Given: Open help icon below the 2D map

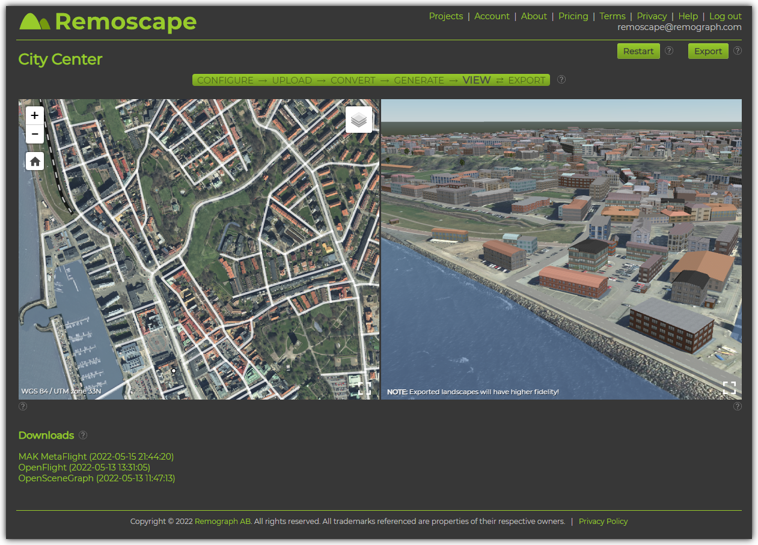Looking at the screenshot, I should (x=23, y=406).
